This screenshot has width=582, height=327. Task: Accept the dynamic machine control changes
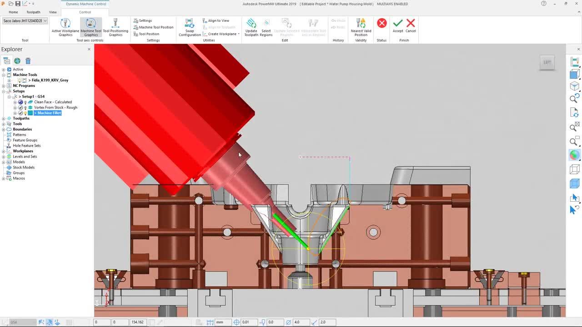[x=398, y=26]
